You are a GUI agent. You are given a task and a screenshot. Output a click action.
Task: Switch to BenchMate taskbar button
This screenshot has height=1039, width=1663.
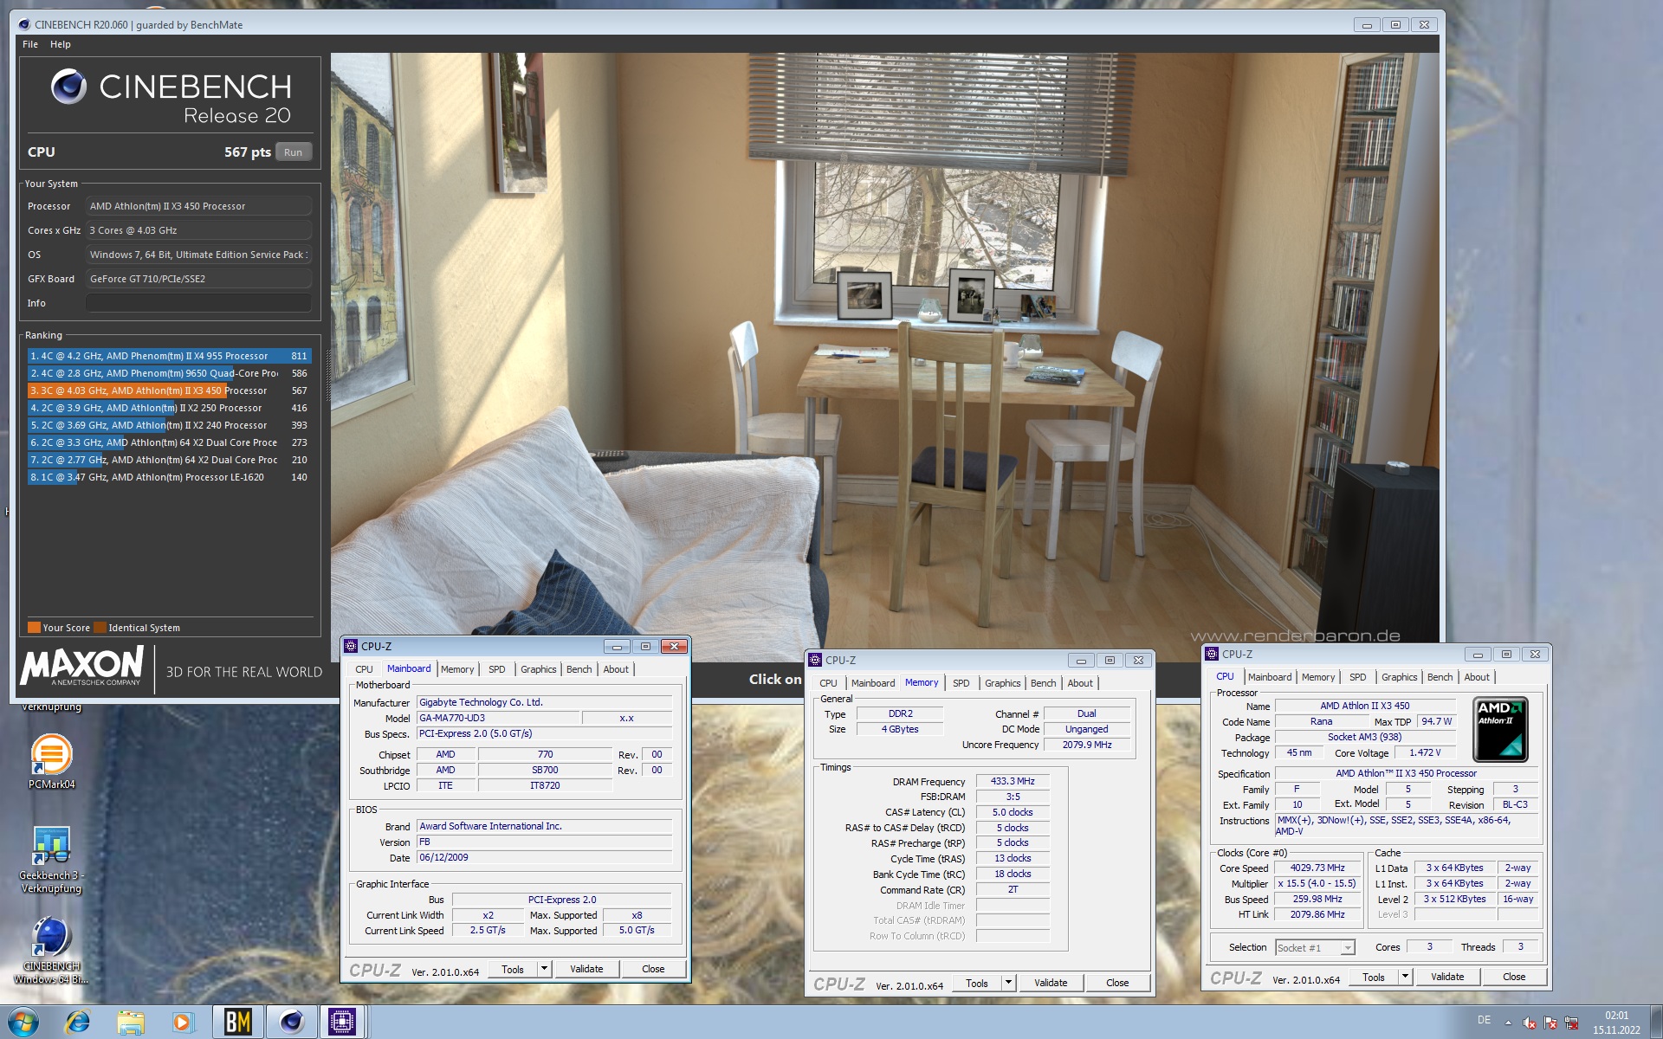(x=237, y=1022)
